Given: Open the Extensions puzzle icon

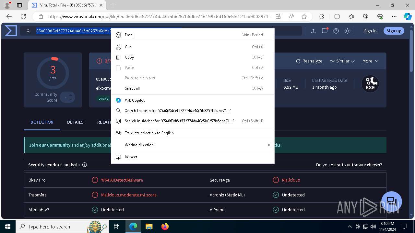Looking at the screenshot, I should (x=321, y=17).
